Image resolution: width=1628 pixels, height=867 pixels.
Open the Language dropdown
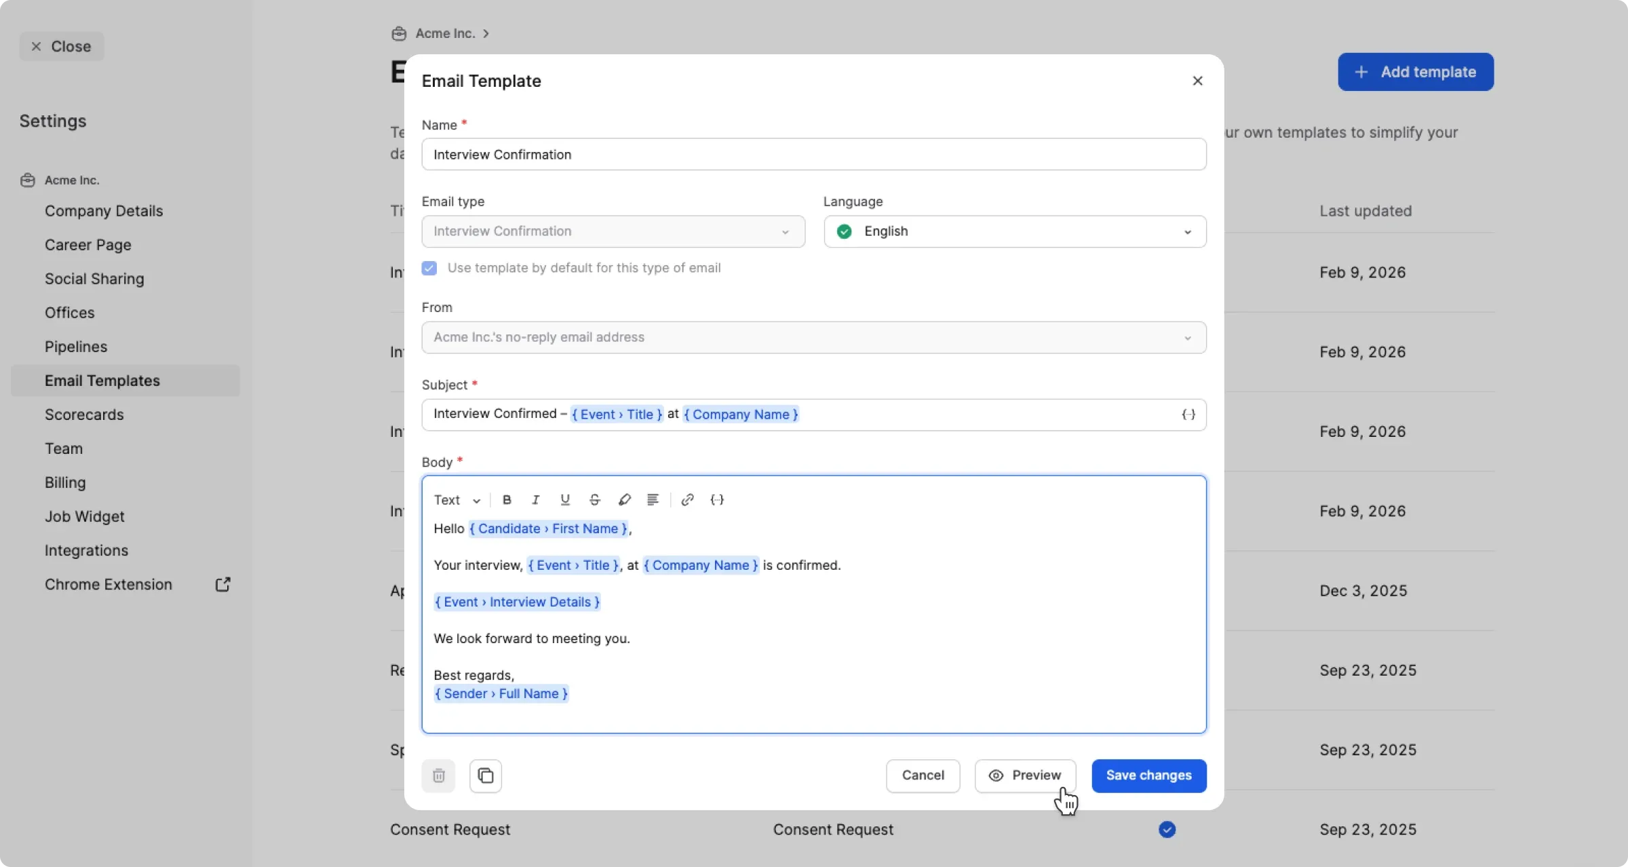(1015, 231)
